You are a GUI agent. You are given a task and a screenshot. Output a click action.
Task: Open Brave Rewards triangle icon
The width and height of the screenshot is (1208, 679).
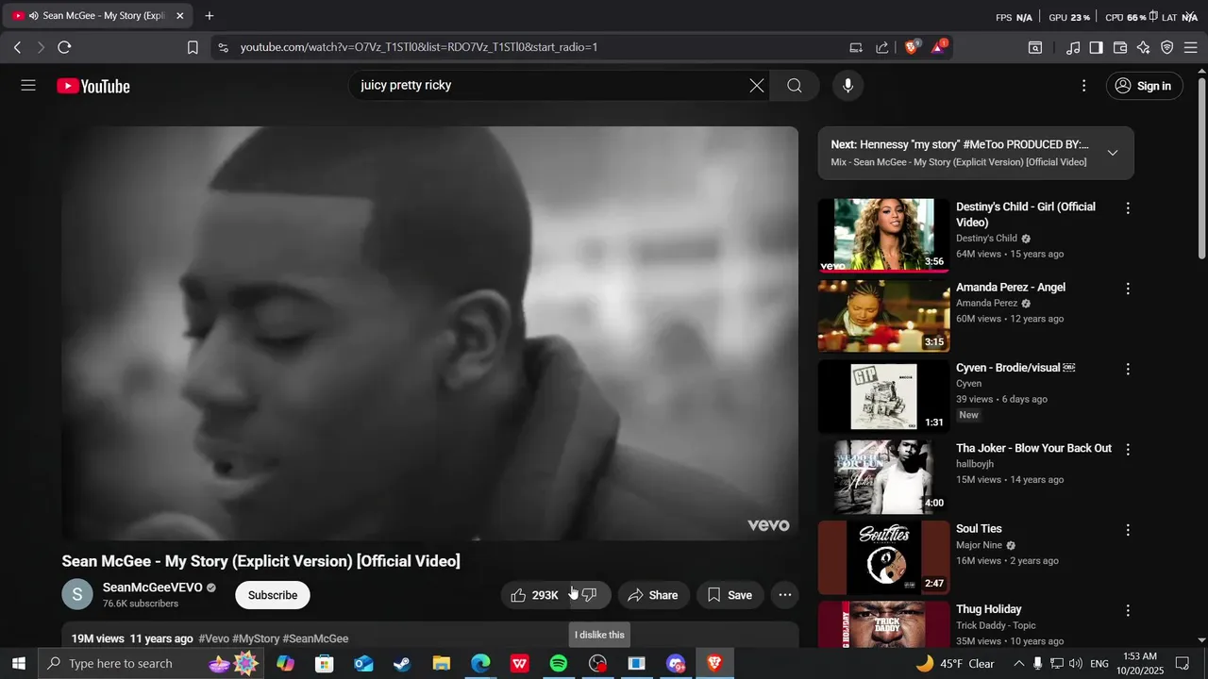(939, 47)
